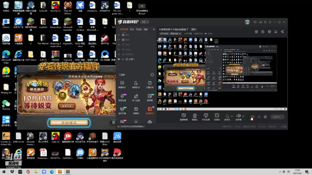Show hidden system tray icons
The width and height of the screenshot is (312, 175).
(x=280, y=172)
